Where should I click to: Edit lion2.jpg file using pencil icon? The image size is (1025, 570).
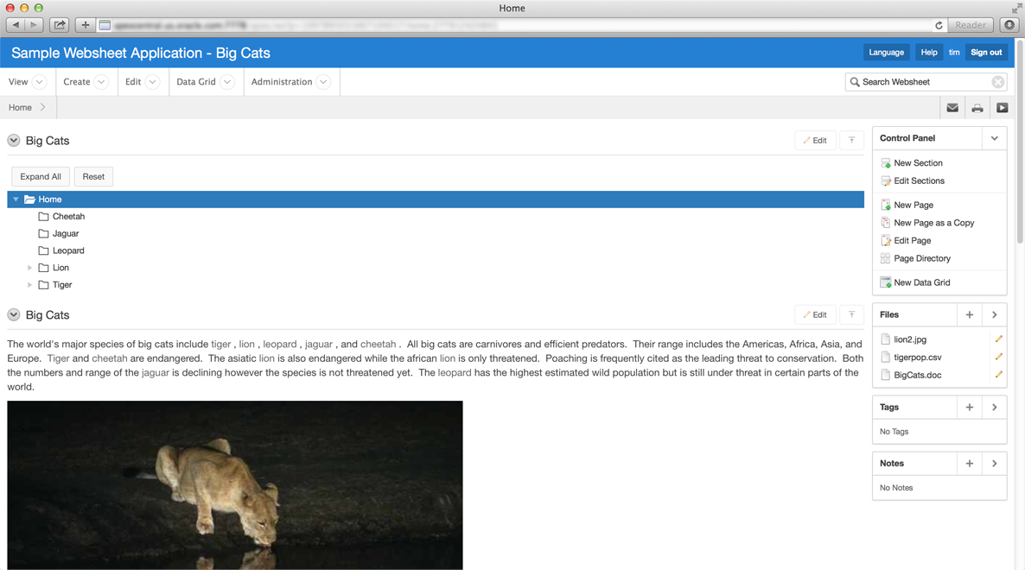(x=998, y=339)
